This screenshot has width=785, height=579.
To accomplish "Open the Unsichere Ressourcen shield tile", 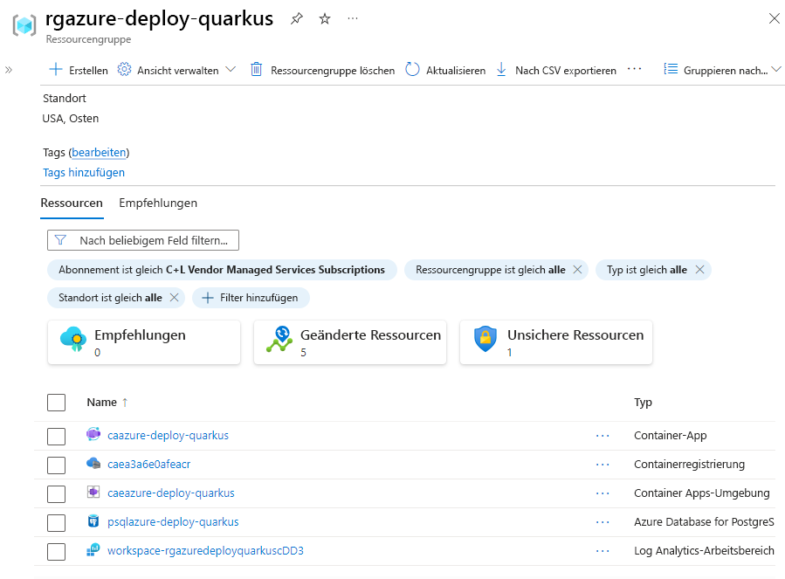I will [x=555, y=341].
